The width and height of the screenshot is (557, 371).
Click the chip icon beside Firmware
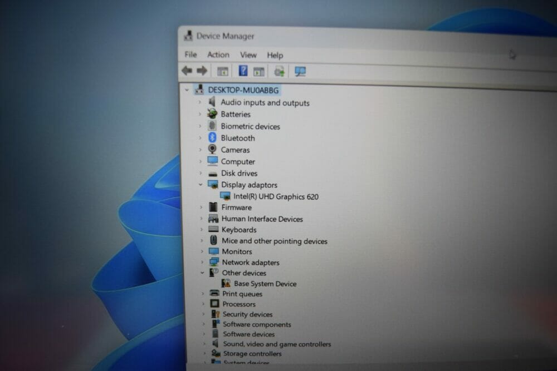coord(213,207)
